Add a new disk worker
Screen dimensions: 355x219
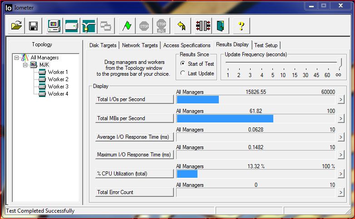71,26
